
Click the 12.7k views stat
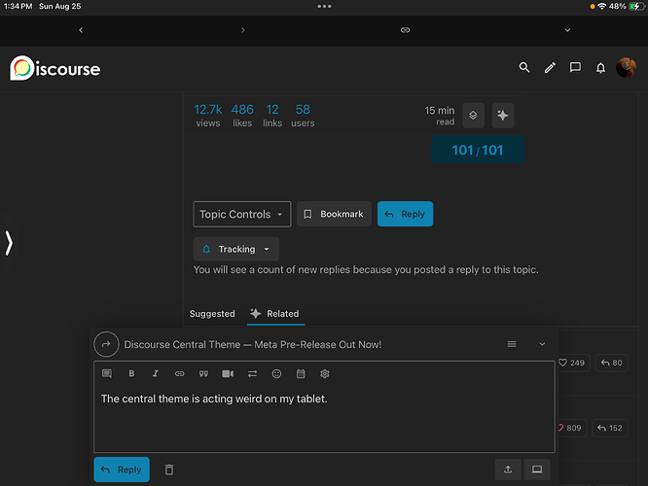(208, 116)
